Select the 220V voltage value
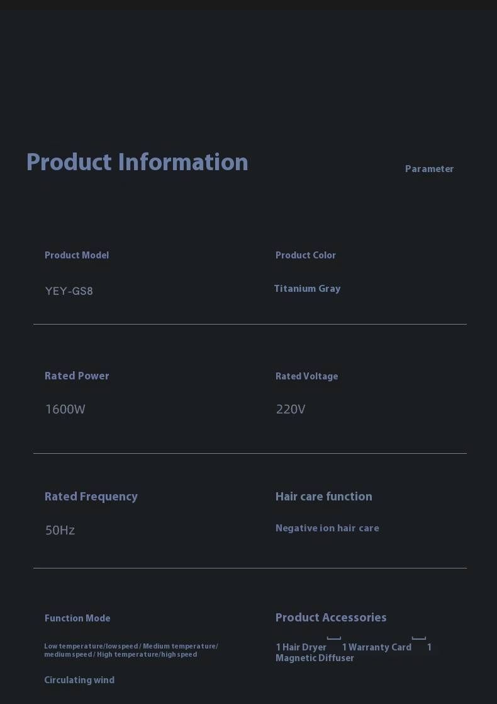This screenshot has height=704, width=497. tap(291, 410)
